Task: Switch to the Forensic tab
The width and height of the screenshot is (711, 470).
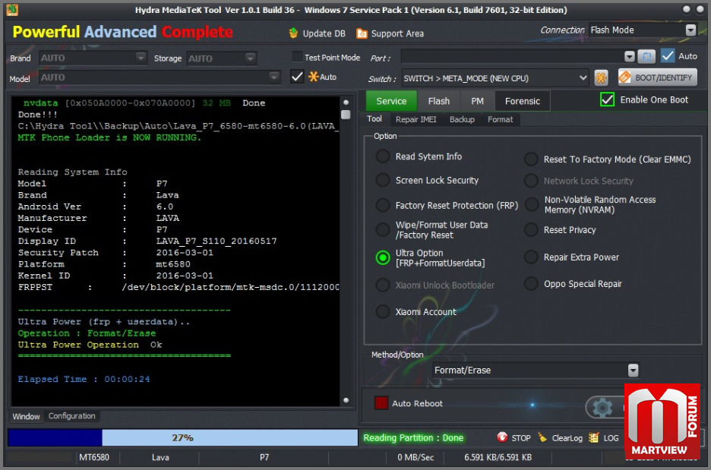Action: [x=523, y=101]
